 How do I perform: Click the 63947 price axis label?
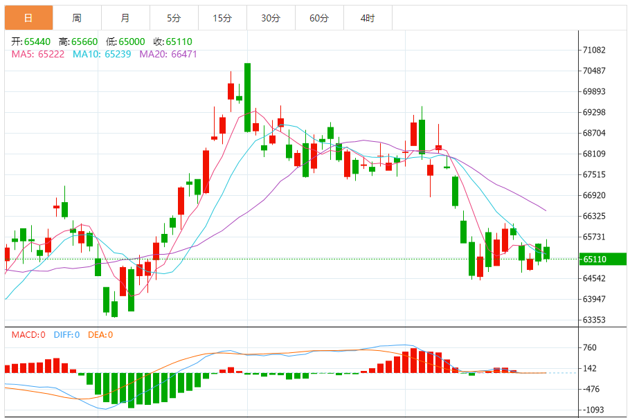pyautogui.click(x=594, y=299)
